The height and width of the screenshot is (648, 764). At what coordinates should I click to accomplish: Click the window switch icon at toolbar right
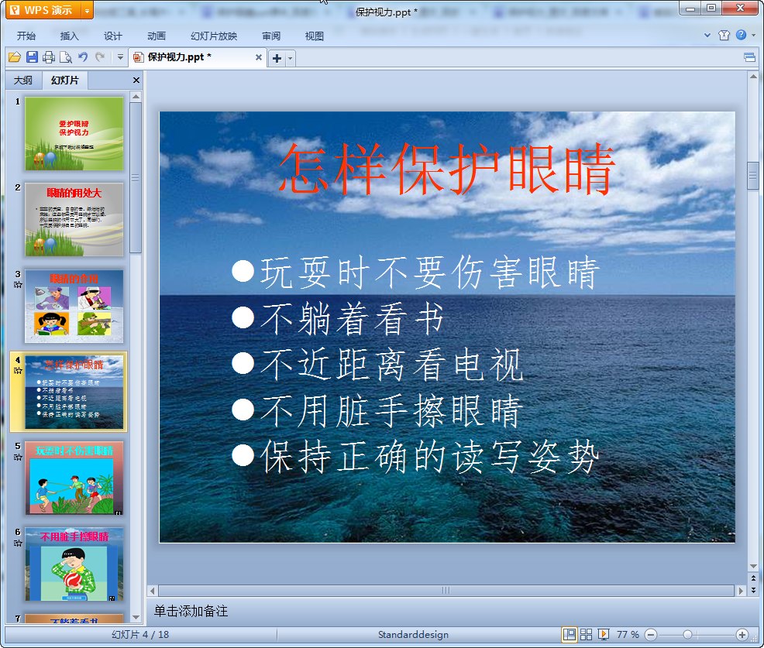click(x=750, y=58)
